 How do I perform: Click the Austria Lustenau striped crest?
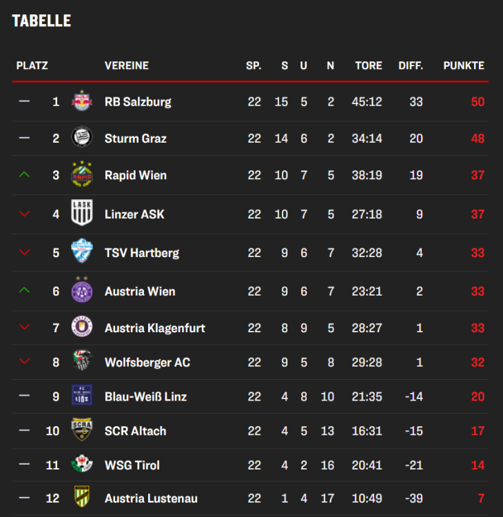[x=82, y=497]
